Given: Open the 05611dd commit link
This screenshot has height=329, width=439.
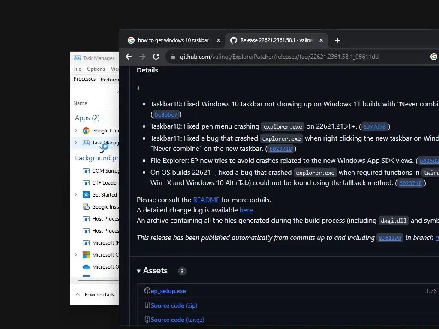Looking at the screenshot, I should click(390, 238).
